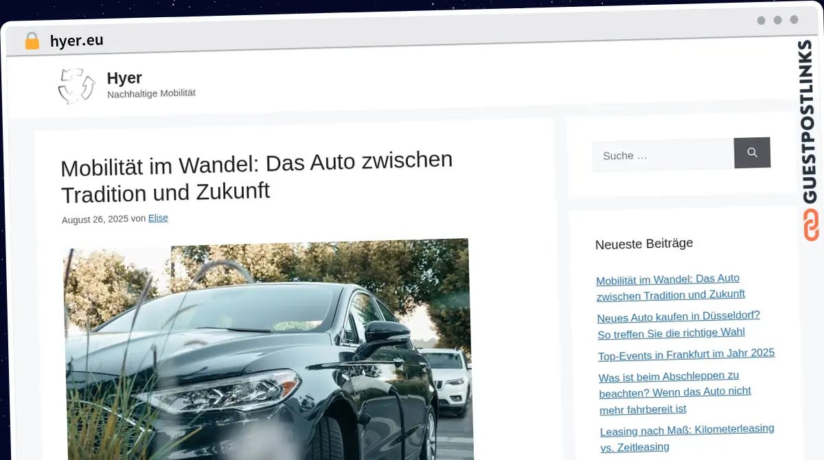Focus the Suche search input field
The image size is (824, 460).
tap(663, 155)
